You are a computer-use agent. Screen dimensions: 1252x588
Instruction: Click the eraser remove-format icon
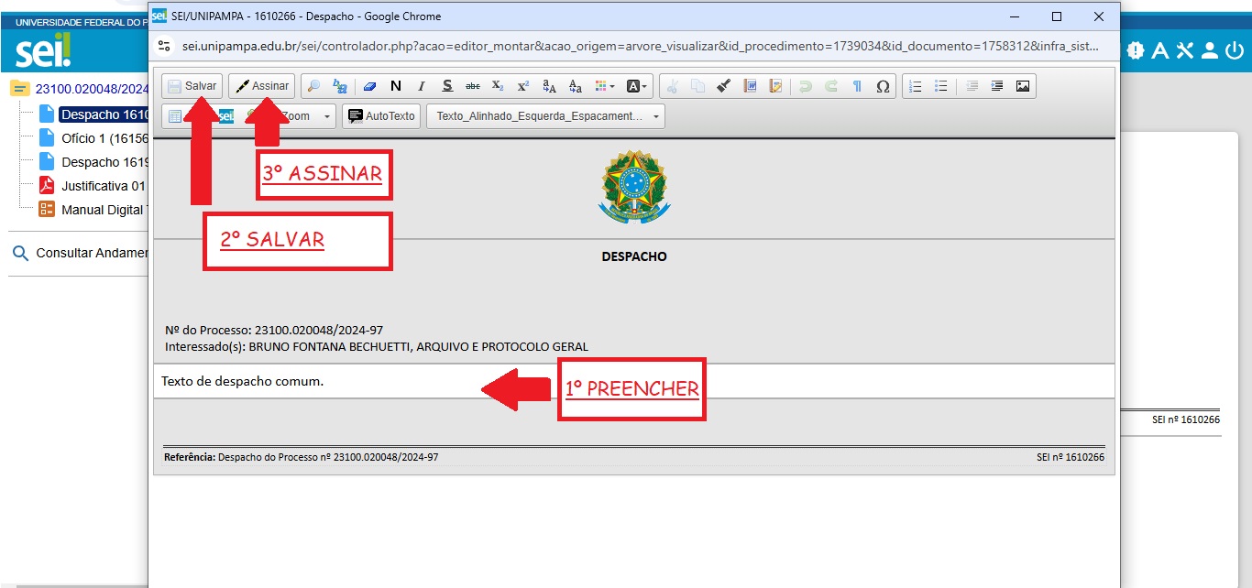(369, 86)
